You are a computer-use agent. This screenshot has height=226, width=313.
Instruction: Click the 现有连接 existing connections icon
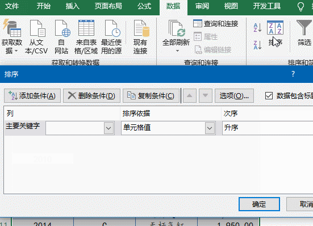(141, 28)
